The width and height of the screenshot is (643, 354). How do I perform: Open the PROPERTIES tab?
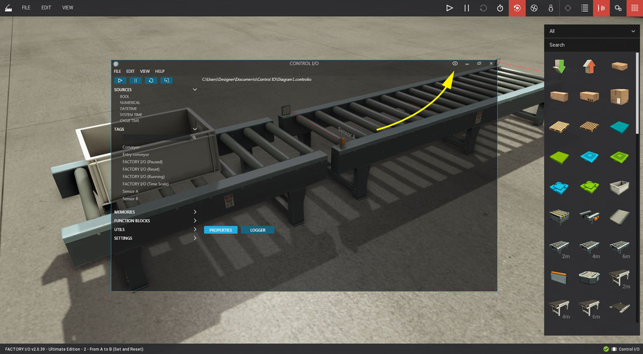click(220, 230)
